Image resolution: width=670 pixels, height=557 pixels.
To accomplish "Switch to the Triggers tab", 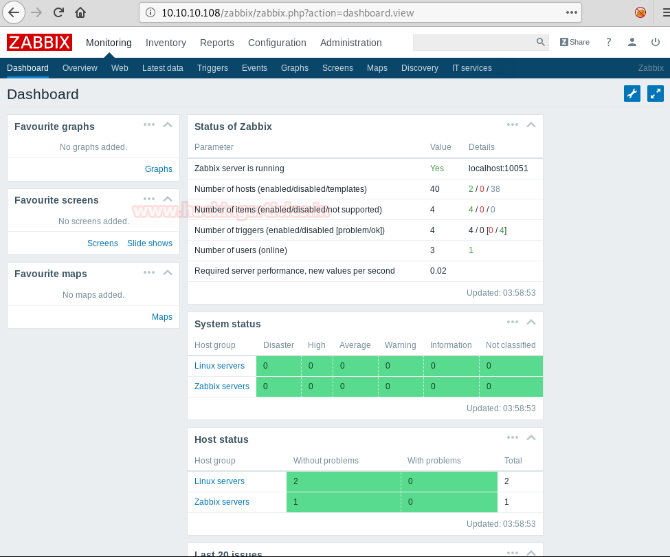I will coord(212,68).
